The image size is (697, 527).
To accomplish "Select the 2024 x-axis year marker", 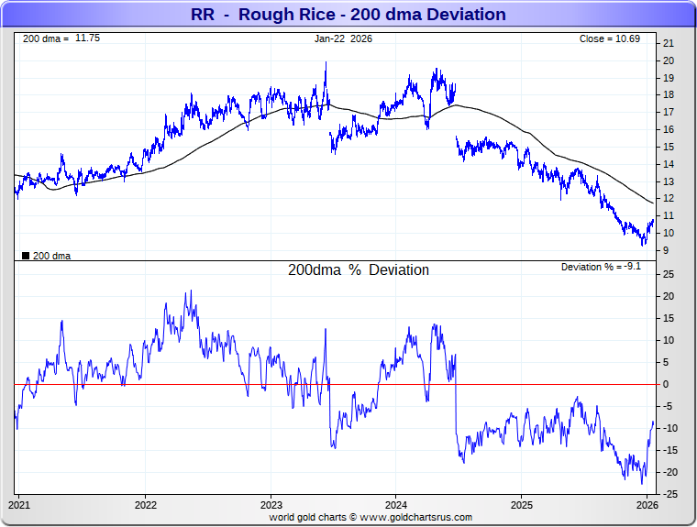I will click(396, 504).
